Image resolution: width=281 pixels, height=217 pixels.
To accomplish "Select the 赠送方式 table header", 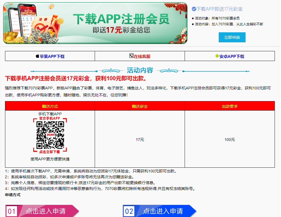I will click(x=50, y=106).
